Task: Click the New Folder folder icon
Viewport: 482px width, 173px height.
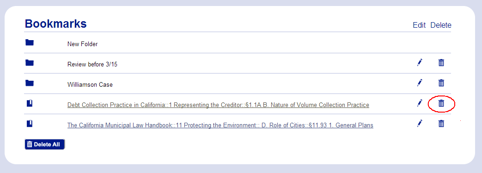Action: coord(30,42)
